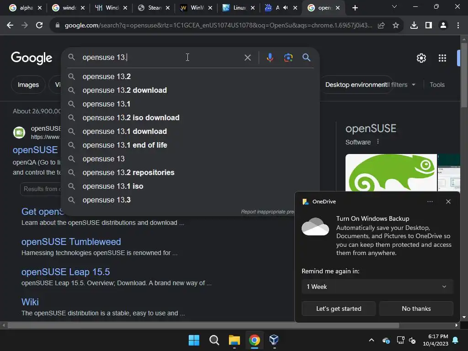The image size is (468, 351).
Task: Share this page from the address bar
Action: coord(381,26)
